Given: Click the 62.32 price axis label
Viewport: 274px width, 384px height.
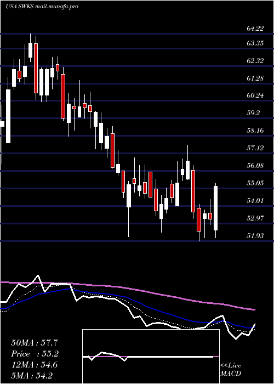Looking at the screenshot, I should pyautogui.click(x=255, y=61).
